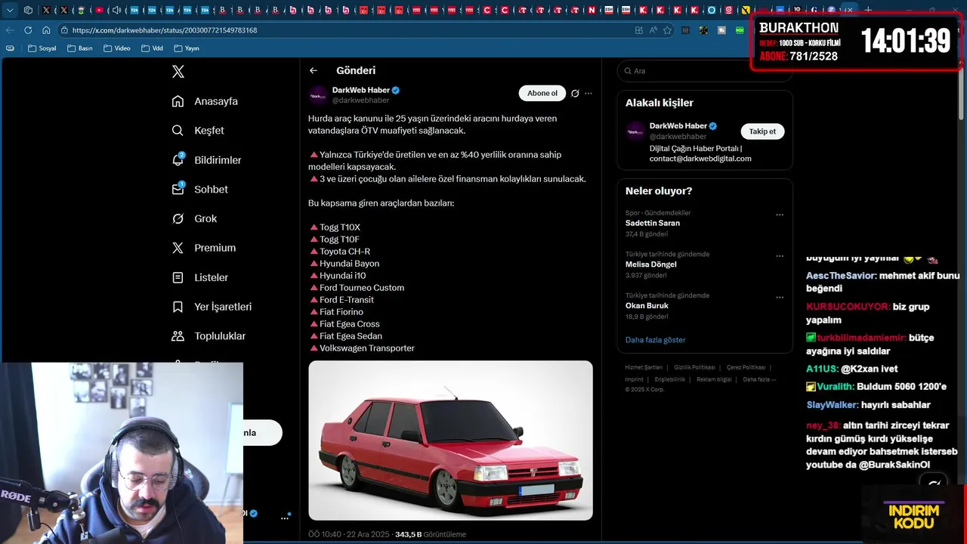Open account more dots at bottom left
This screenshot has width=967, height=544.
coord(285,518)
